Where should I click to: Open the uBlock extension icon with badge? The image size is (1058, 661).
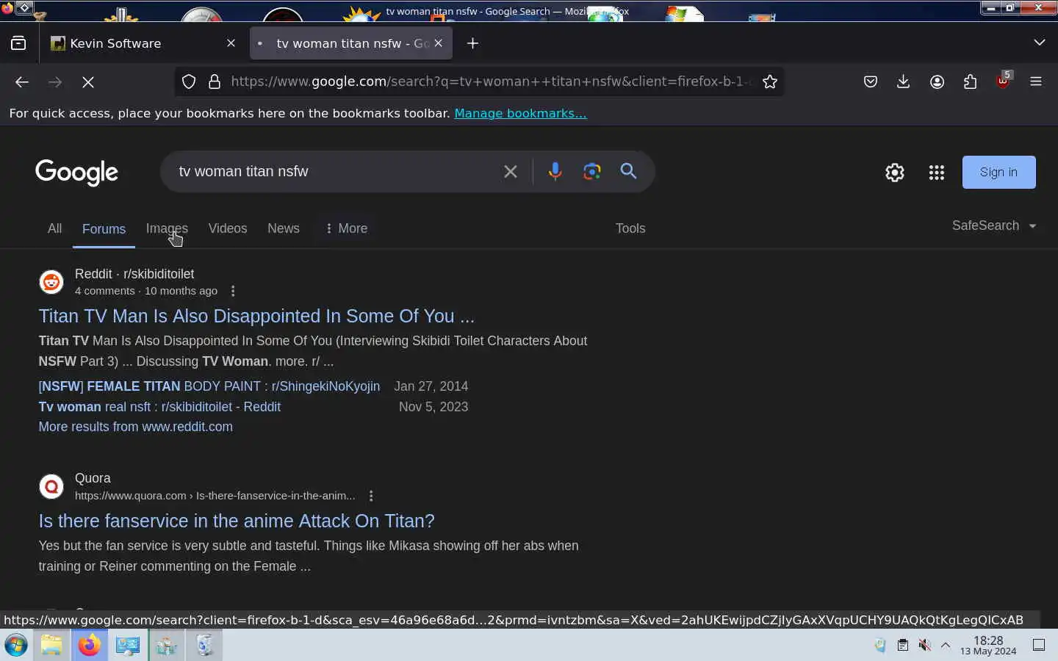coord(1004,81)
